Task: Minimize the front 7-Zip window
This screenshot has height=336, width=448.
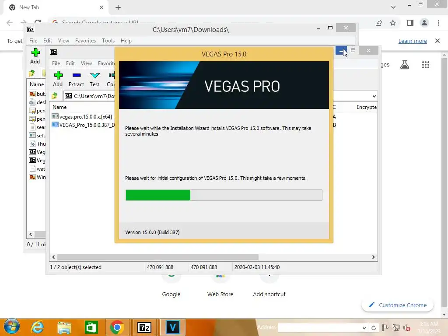Action: point(341,51)
